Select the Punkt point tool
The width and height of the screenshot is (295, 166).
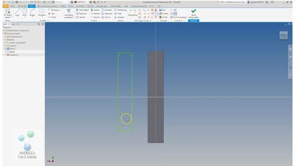(x=52, y=17)
